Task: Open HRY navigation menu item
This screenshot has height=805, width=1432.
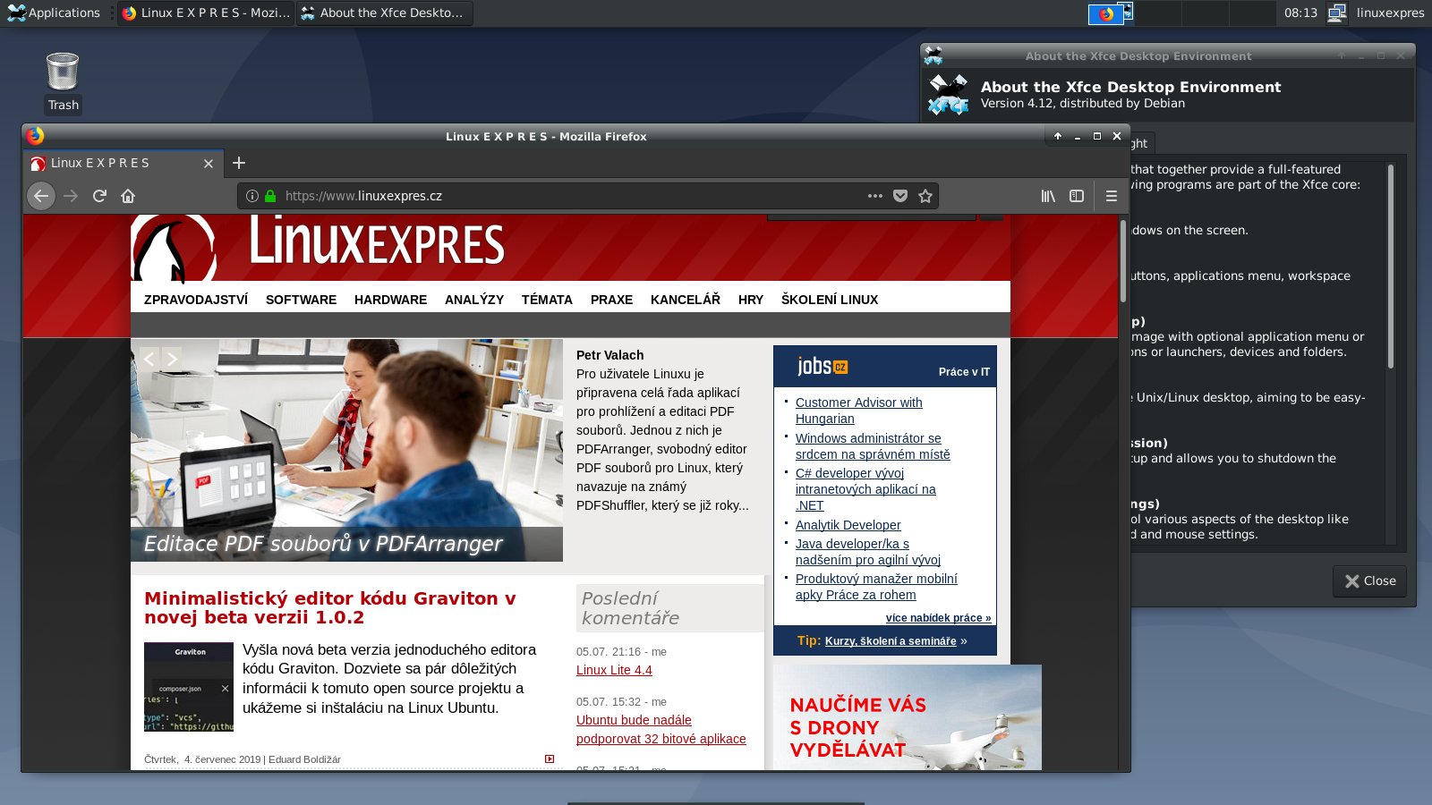Action: click(x=751, y=300)
